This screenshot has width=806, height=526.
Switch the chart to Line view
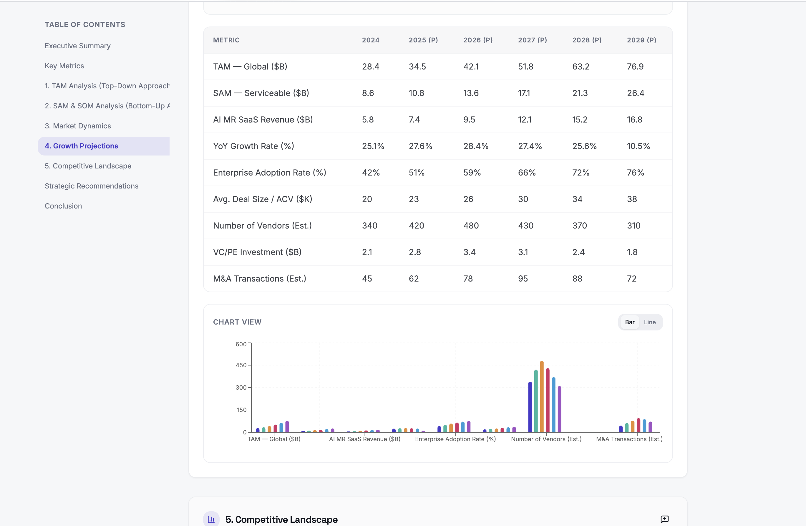point(650,322)
